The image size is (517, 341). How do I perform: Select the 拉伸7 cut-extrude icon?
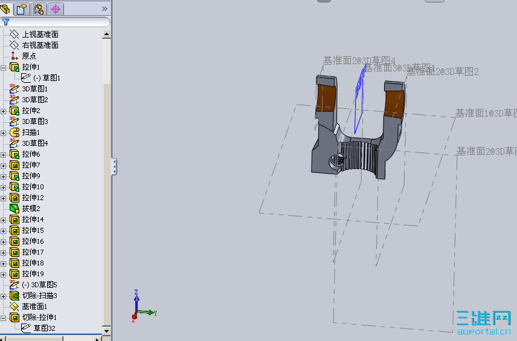pyautogui.click(x=14, y=165)
